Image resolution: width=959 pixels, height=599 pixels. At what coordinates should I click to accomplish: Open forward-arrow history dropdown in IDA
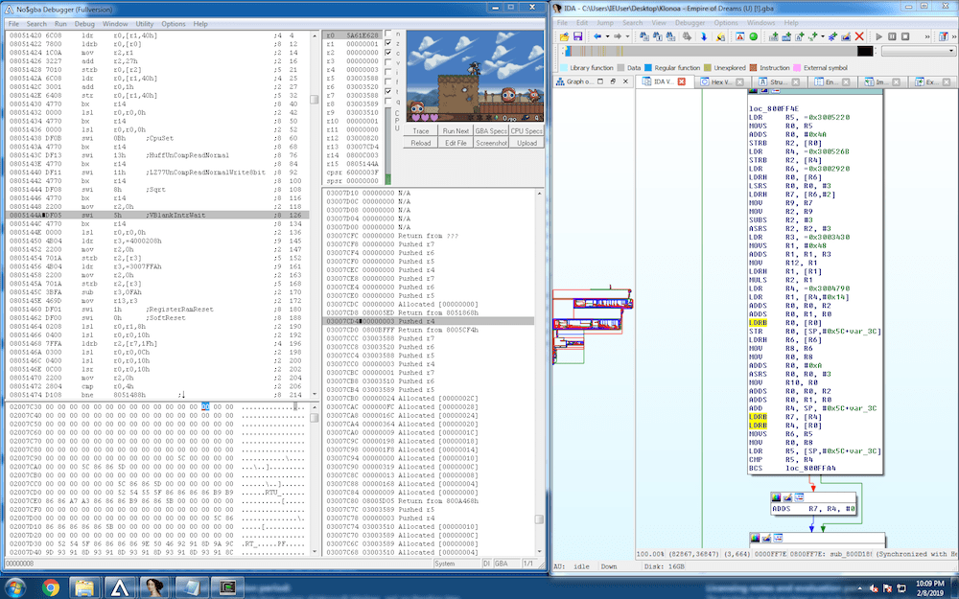coord(627,36)
